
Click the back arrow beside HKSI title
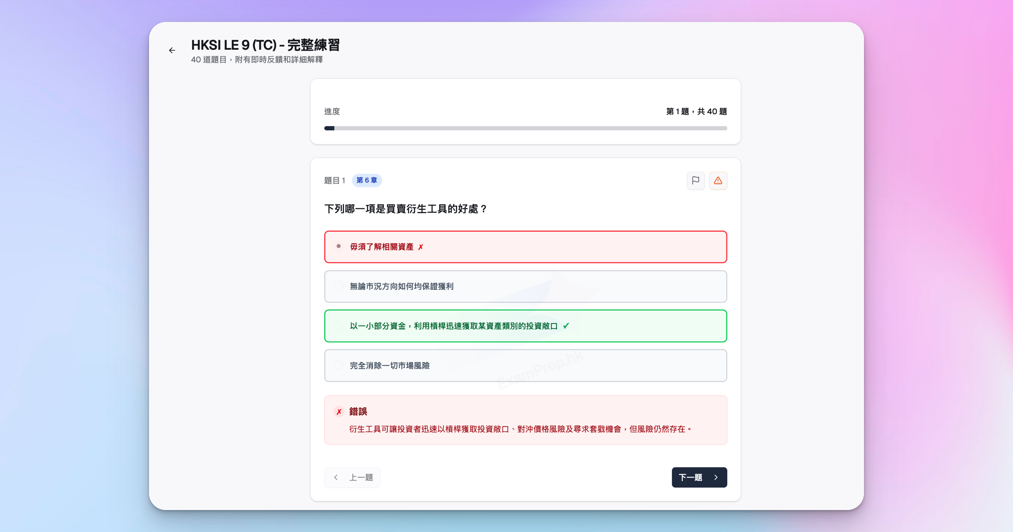pyautogui.click(x=172, y=50)
